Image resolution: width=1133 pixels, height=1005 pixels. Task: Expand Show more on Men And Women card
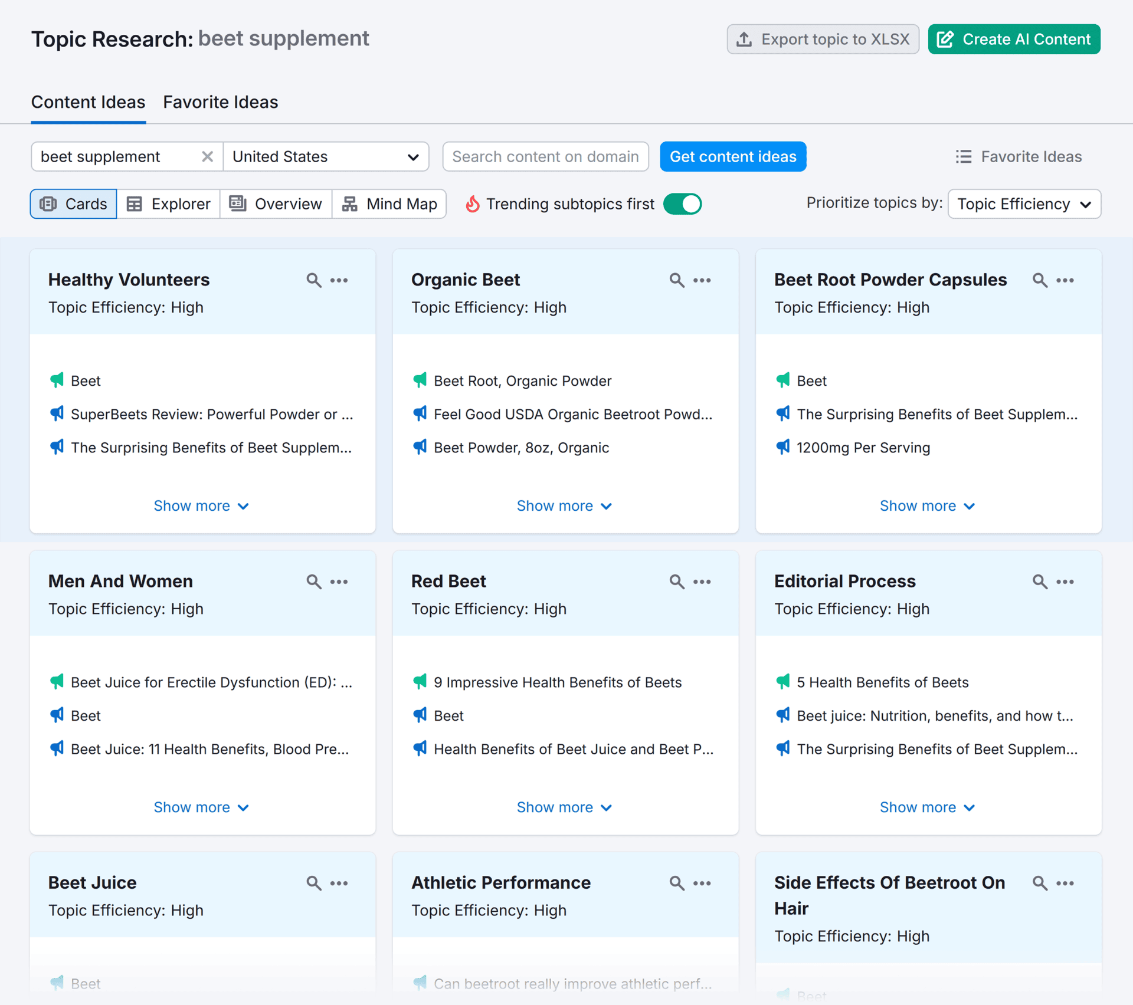(x=202, y=807)
